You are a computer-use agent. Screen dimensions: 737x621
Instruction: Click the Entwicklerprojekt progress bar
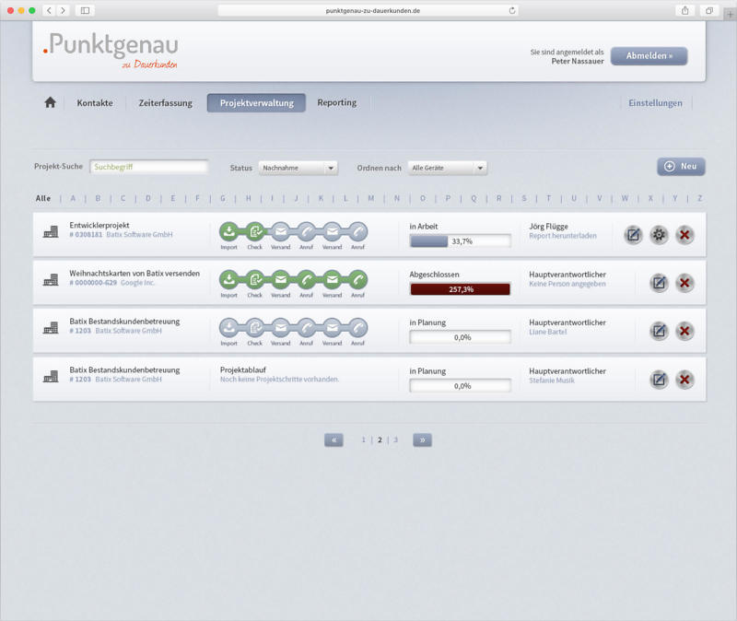click(460, 241)
